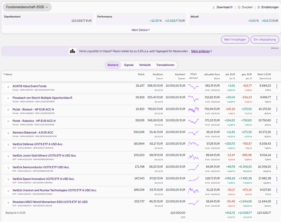Sort by ges. EUR column header
This screenshot has width=281, height=222.
(247, 74)
